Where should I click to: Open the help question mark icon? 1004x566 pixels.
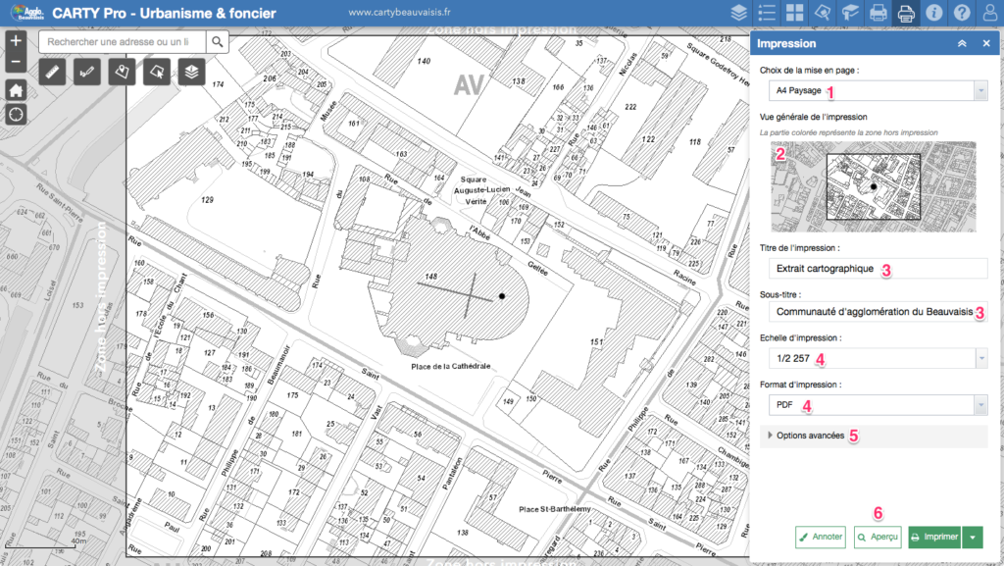tap(962, 13)
